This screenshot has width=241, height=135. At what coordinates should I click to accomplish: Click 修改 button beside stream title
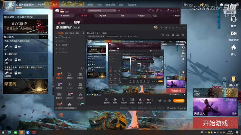[105, 33]
